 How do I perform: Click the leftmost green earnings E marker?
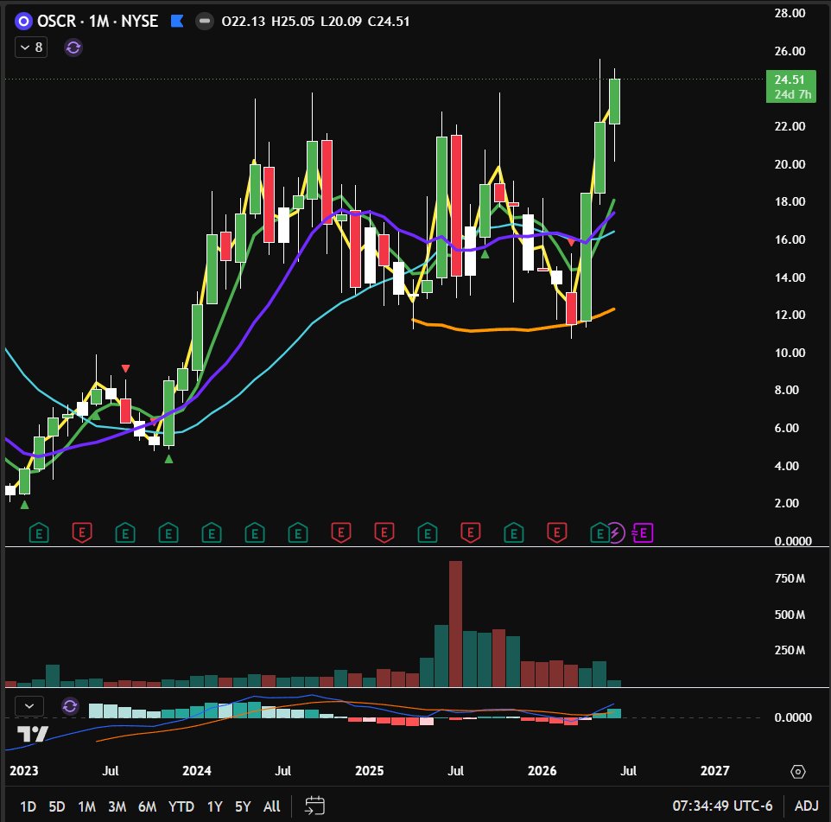pos(39,533)
